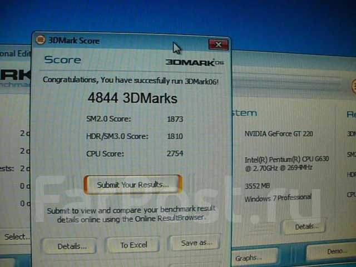356x267 pixels.
Task: Click the SM2.0 Score value 1873
Action: tap(175, 119)
